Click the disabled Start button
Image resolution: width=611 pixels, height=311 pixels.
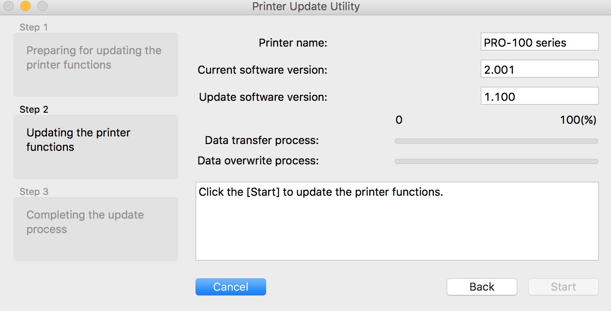tap(563, 287)
